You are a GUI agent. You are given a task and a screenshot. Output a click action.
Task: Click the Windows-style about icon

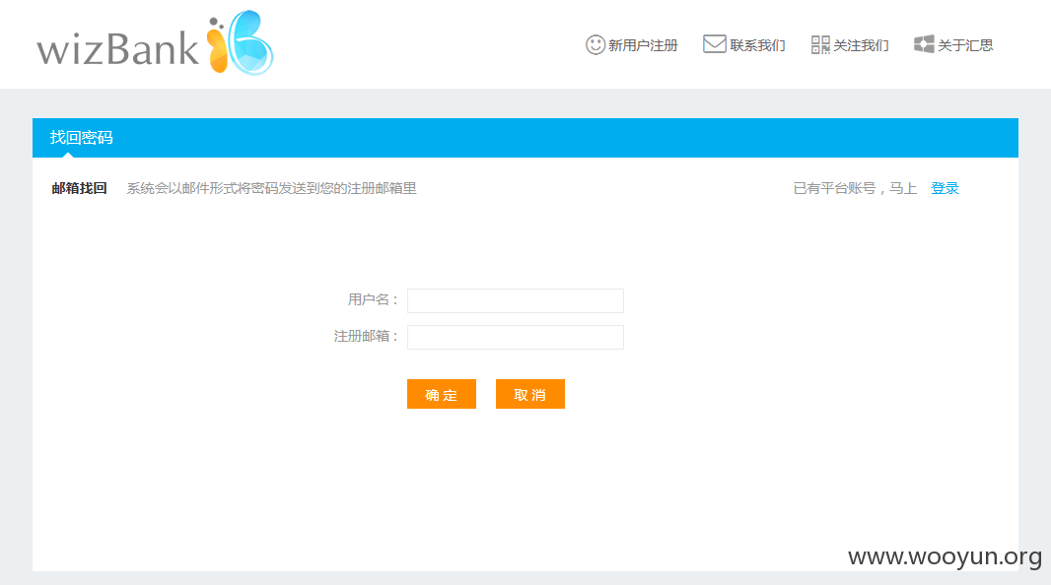(x=924, y=44)
